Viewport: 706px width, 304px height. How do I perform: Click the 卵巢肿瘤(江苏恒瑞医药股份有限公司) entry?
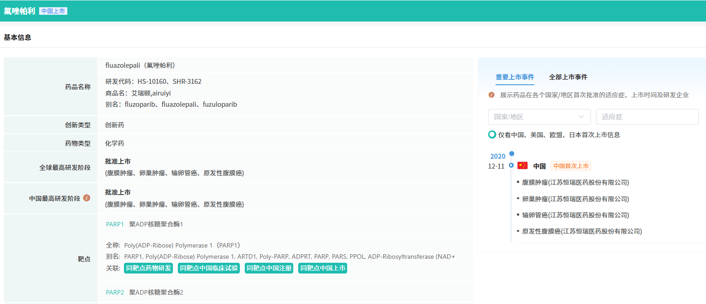point(575,199)
